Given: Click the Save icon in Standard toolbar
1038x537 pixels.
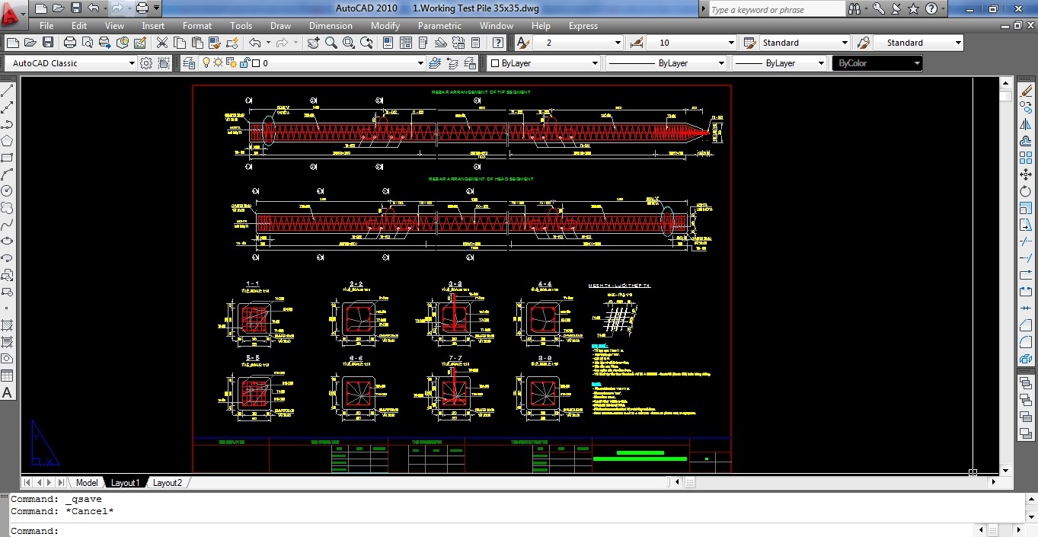Looking at the screenshot, I should tap(48, 43).
